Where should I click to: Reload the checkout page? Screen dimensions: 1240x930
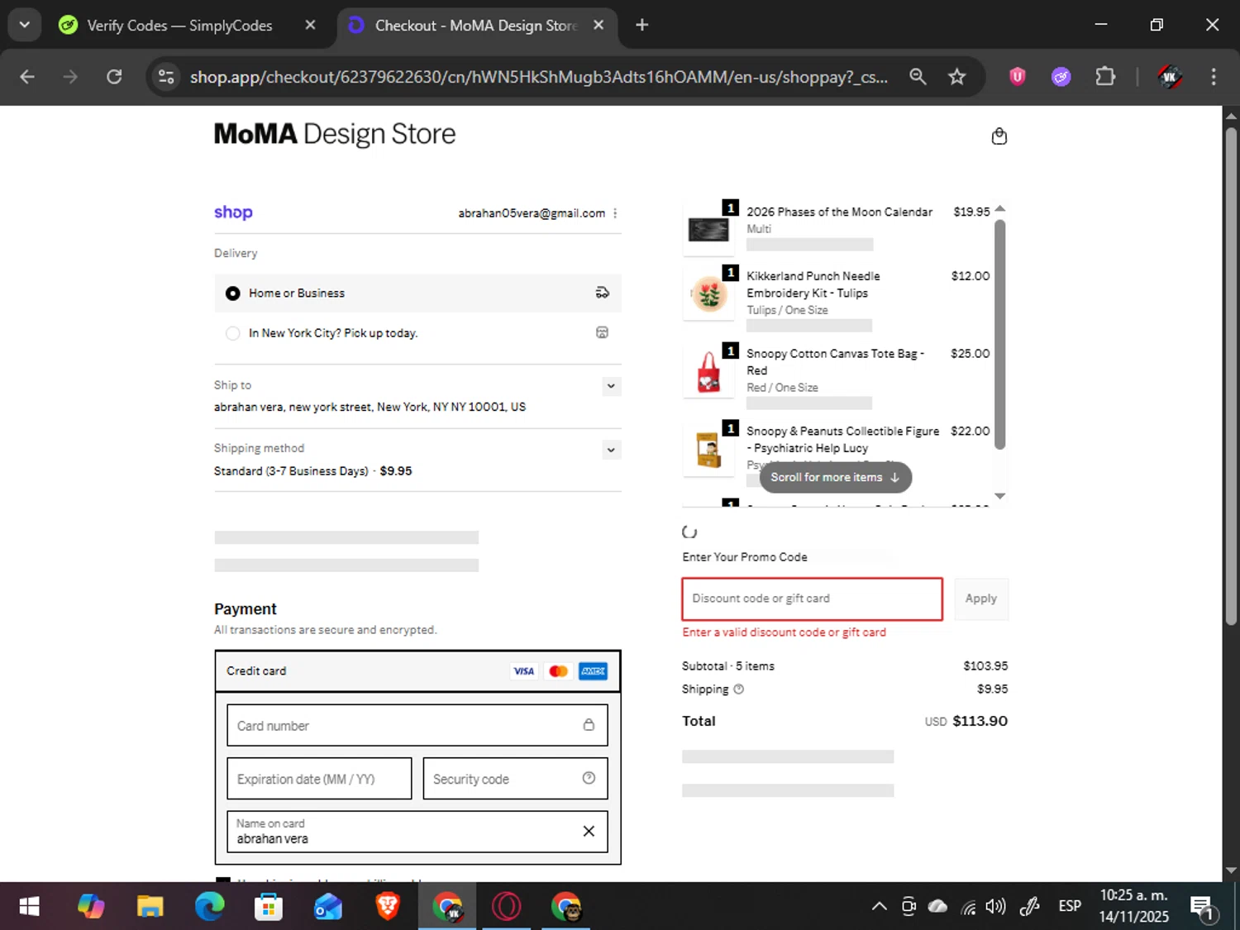[114, 77]
